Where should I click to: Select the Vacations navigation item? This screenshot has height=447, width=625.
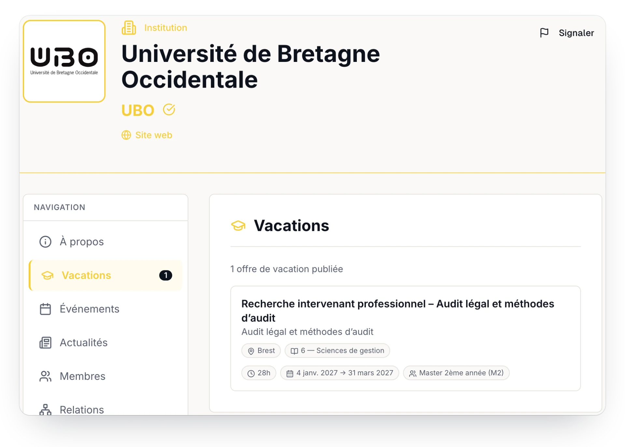(105, 275)
